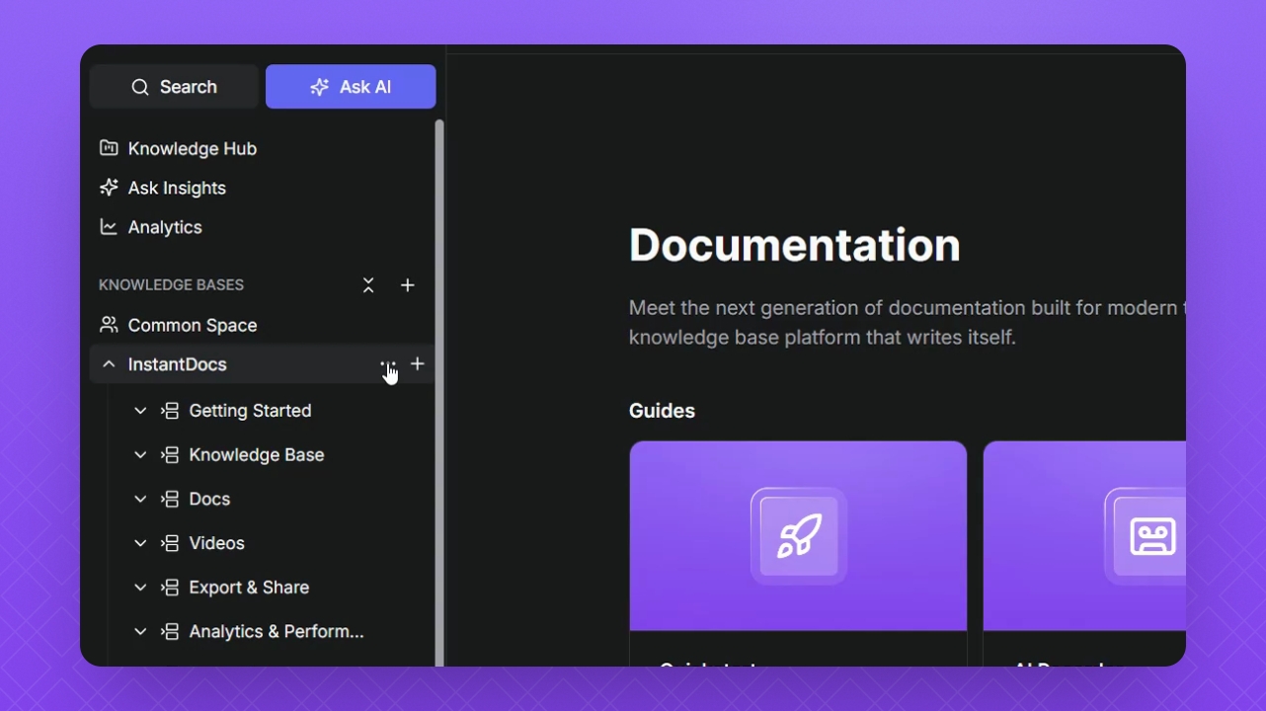Open Getting Started
Image resolution: width=1266 pixels, height=711 pixels.
(x=250, y=411)
